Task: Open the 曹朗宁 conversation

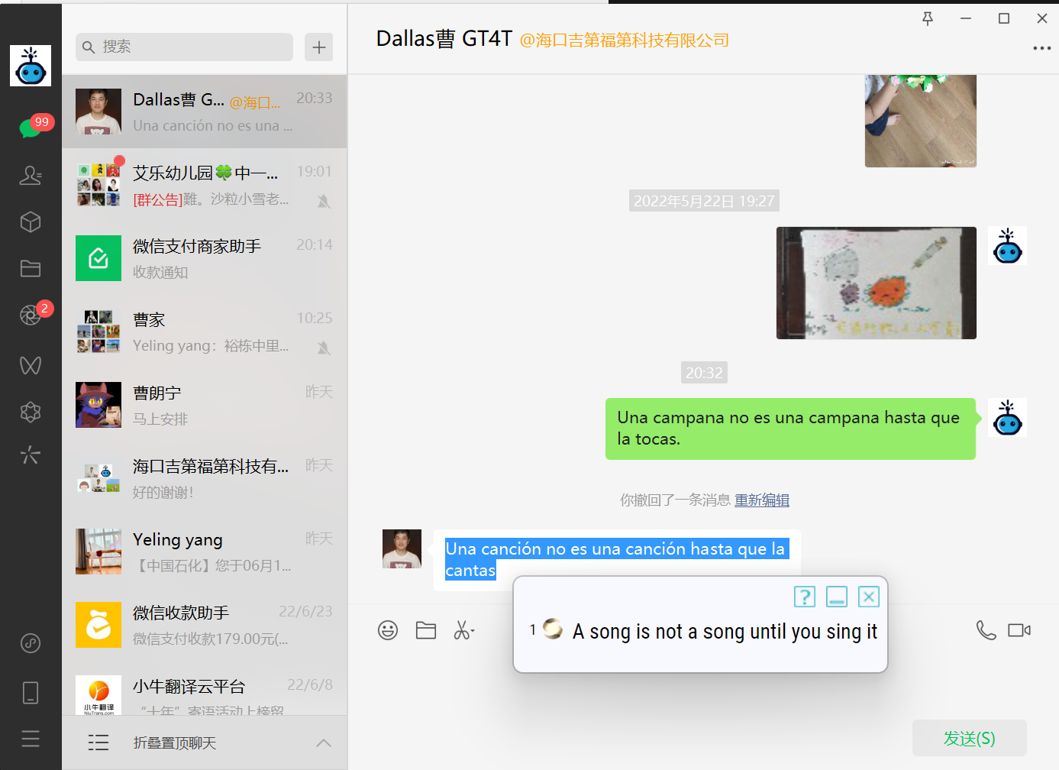Action: coord(205,405)
